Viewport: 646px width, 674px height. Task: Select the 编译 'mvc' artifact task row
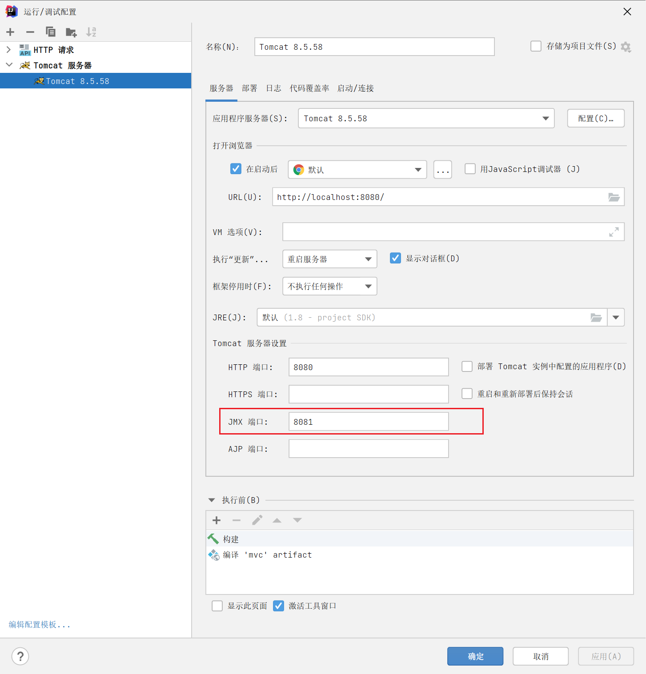(x=420, y=554)
